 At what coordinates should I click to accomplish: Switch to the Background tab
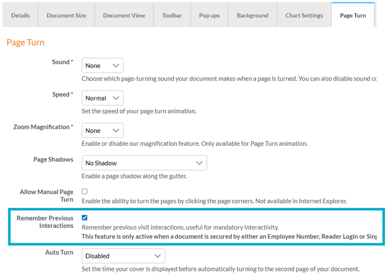click(252, 15)
